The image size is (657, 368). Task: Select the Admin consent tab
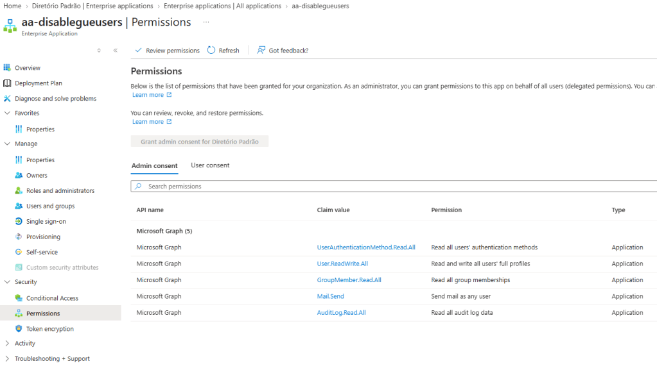click(x=155, y=165)
